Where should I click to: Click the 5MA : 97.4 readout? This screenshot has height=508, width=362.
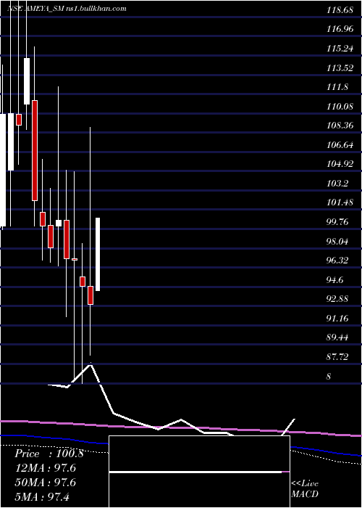(x=42, y=496)
